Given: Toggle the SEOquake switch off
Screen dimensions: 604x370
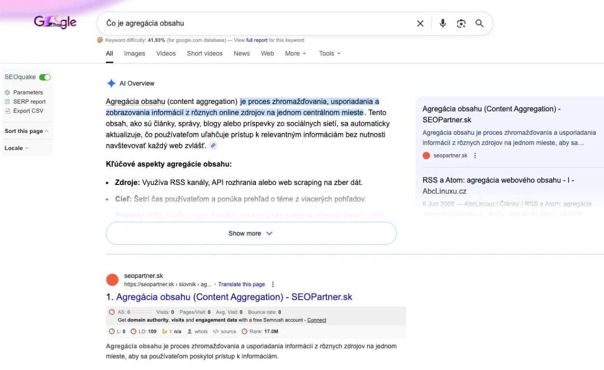Looking at the screenshot, I should pos(45,77).
